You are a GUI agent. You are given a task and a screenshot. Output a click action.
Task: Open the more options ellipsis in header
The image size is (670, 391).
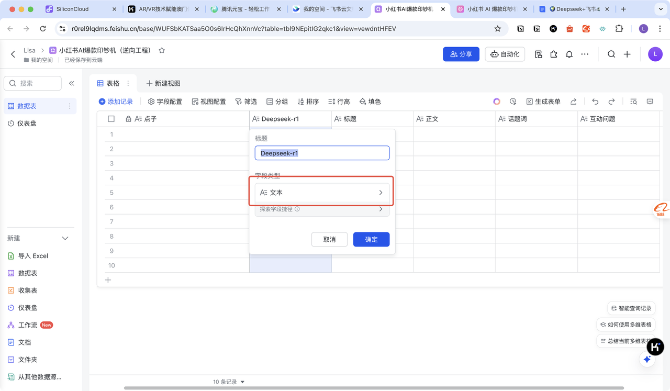click(585, 54)
